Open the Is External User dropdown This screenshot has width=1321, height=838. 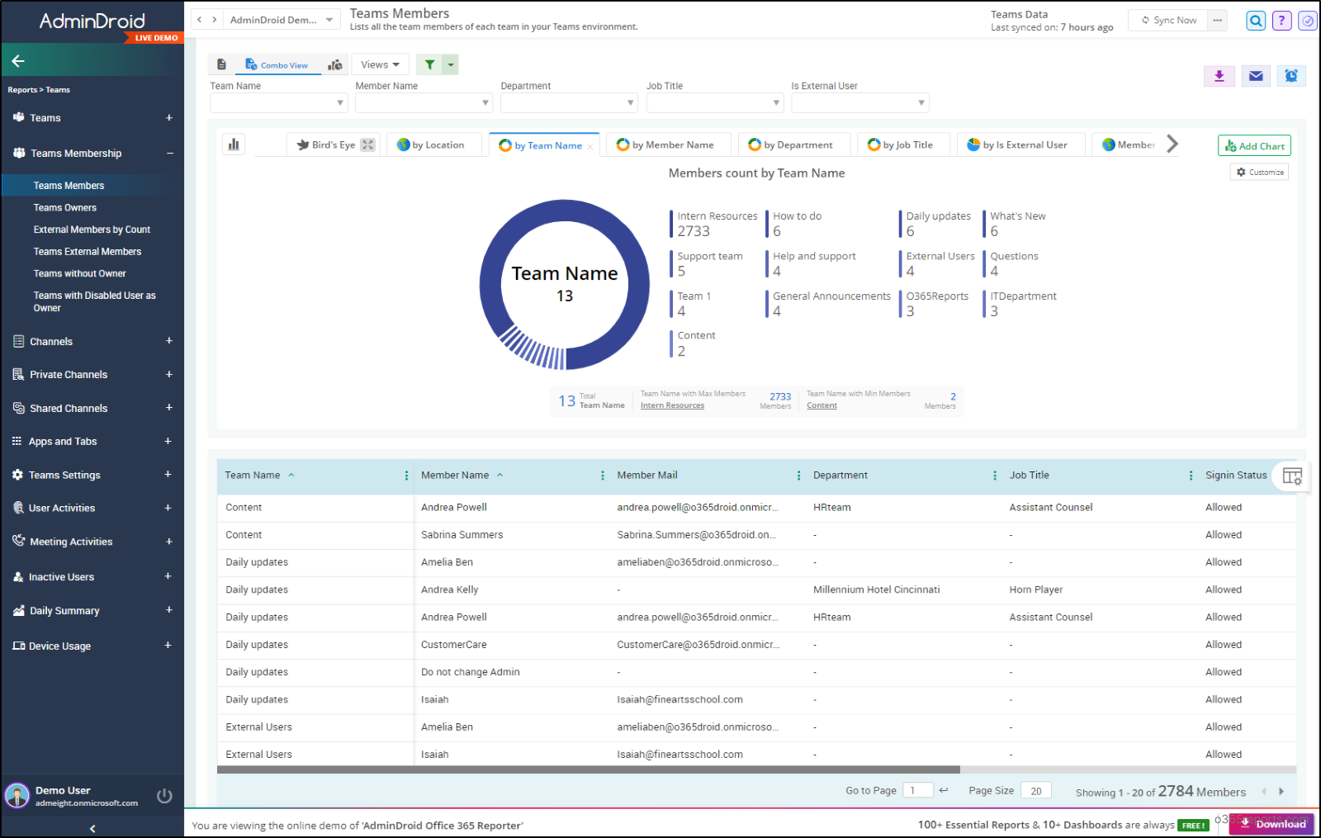point(860,102)
